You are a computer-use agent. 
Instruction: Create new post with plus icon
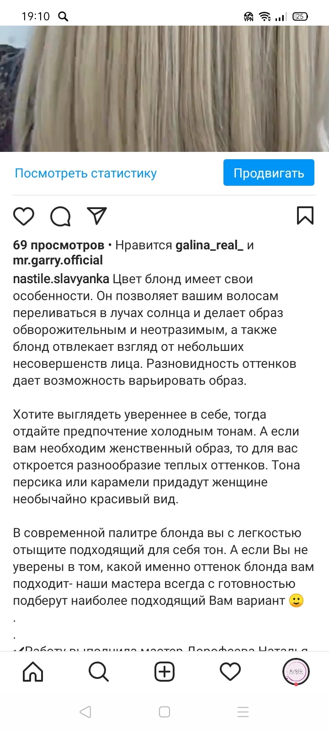pyautogui.click(x=164, y=672)
